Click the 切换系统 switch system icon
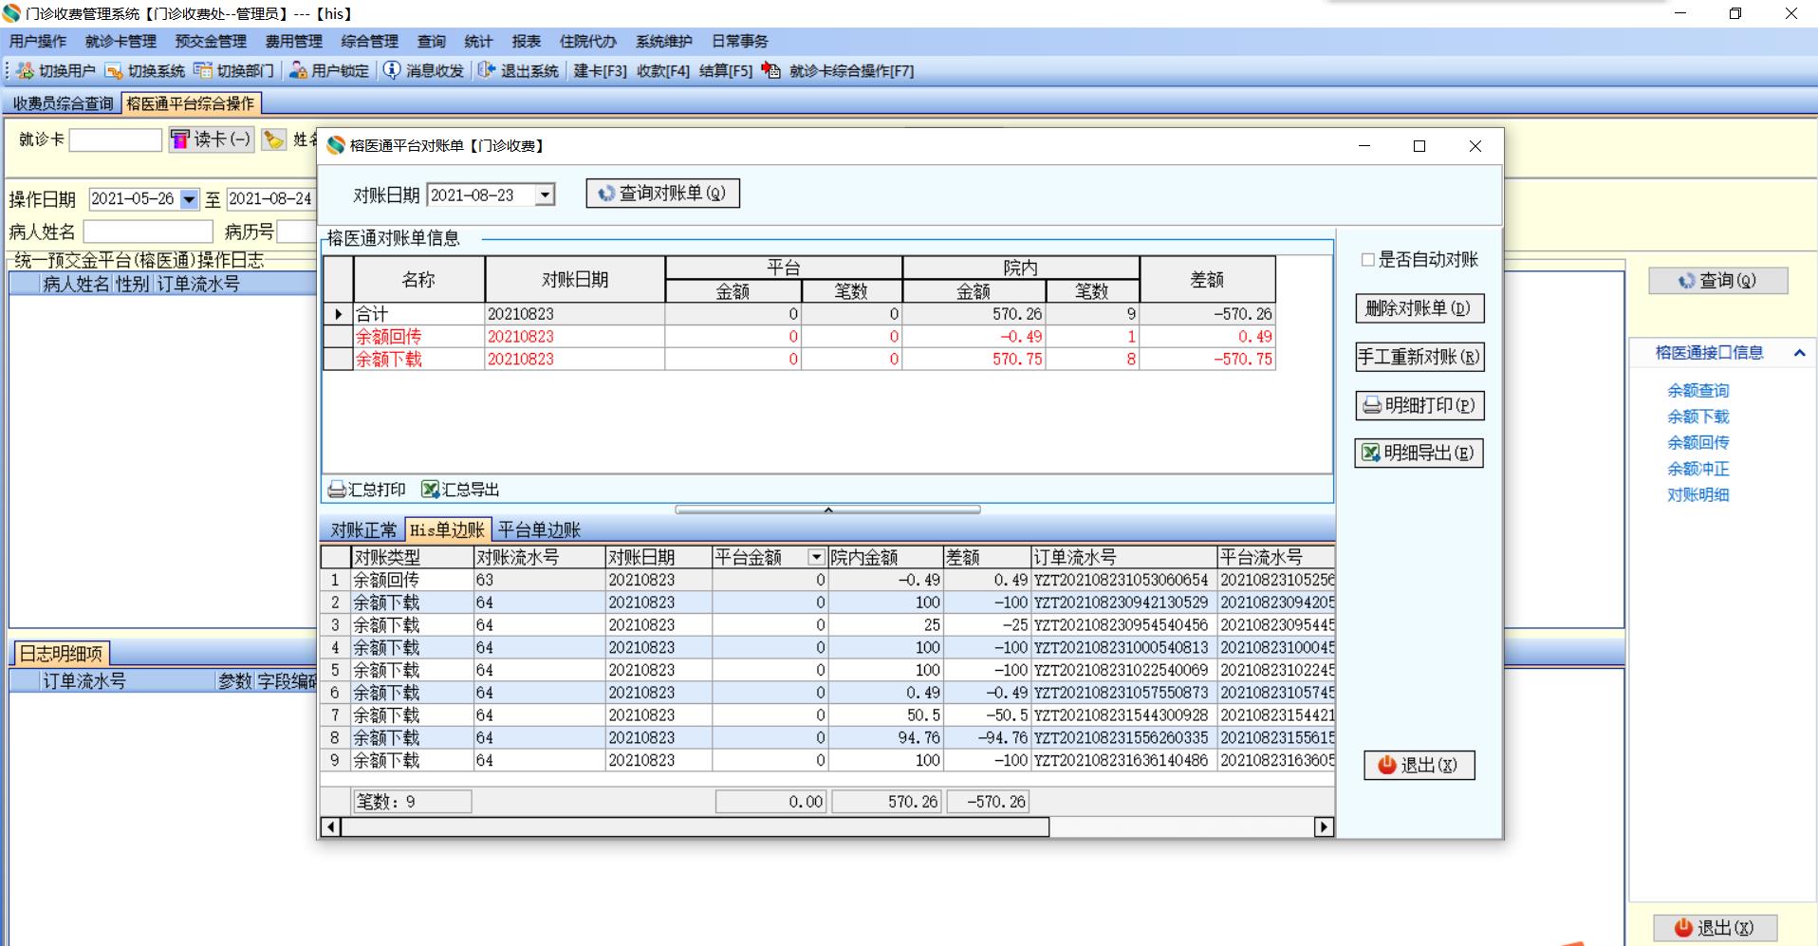Screen dimensions: 1818x946 114,71
